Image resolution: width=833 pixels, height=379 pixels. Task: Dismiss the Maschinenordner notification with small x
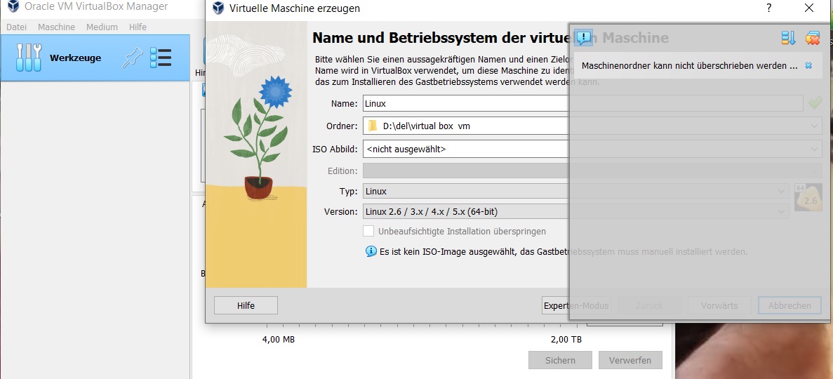click(x=808, y=65)
